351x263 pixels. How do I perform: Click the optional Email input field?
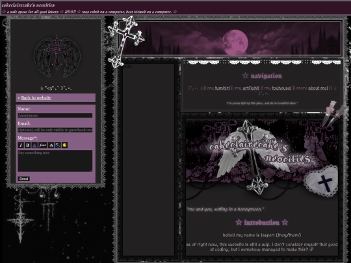coord(55,130)
